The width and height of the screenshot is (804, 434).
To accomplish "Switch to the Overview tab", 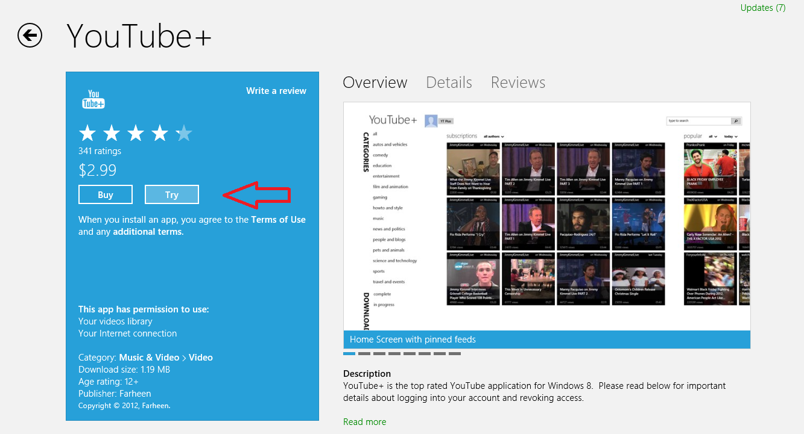I will [375, 82].
